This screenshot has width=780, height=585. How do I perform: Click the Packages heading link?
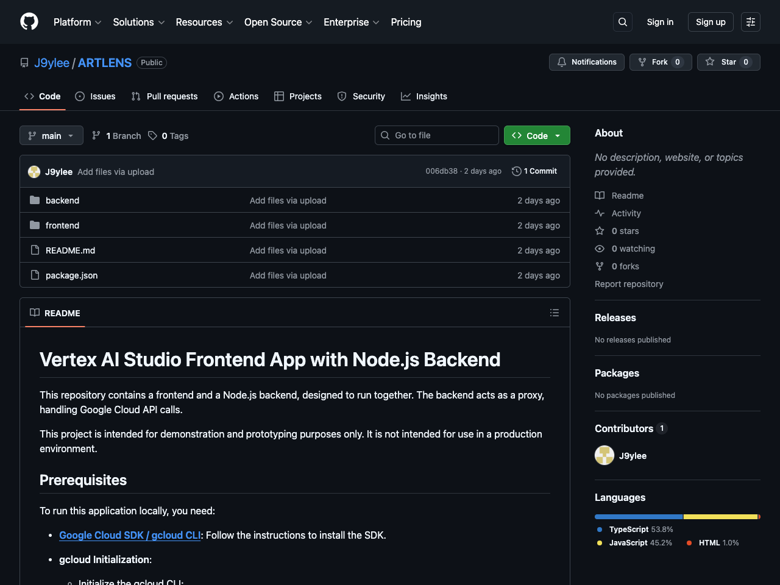click(617, 373)
